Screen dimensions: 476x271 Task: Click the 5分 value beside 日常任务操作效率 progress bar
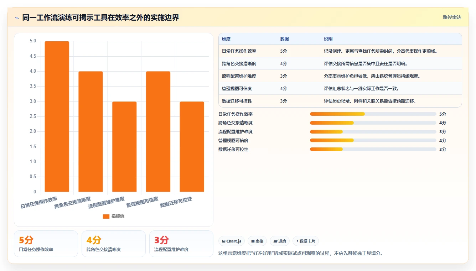point(443,114)
